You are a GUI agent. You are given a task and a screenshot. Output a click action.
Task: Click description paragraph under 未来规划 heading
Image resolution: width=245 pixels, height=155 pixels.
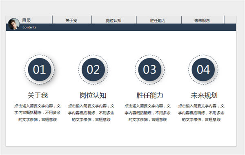tap(201, 113)
